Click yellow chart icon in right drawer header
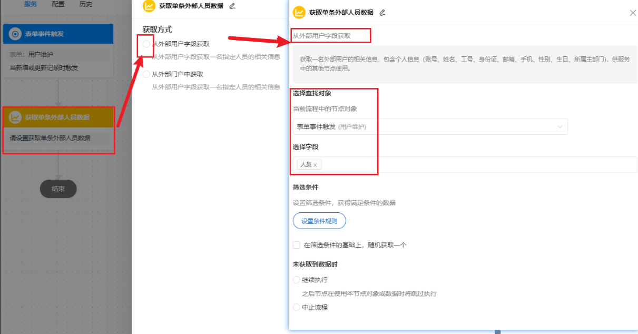The image size is (638, 334). pyautogui.click(x=298, y=12)
